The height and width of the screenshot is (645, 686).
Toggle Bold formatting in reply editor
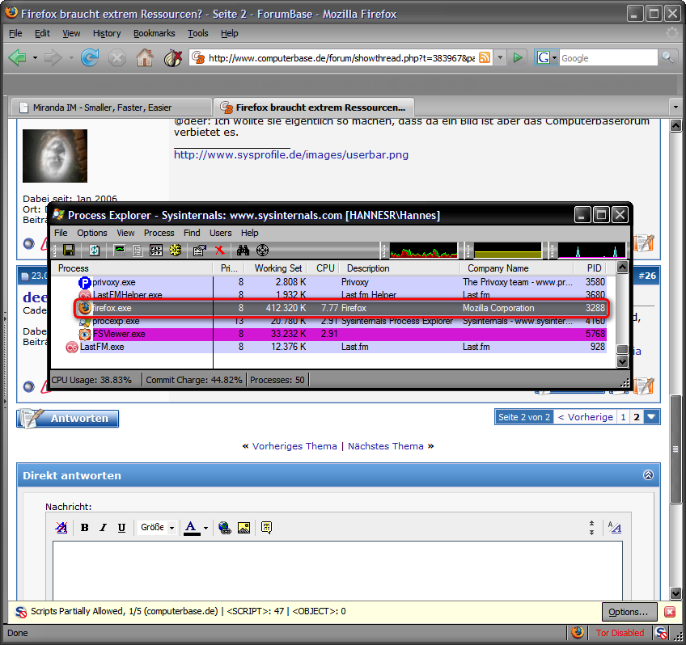pyautogui.click(x=85, y=528)
